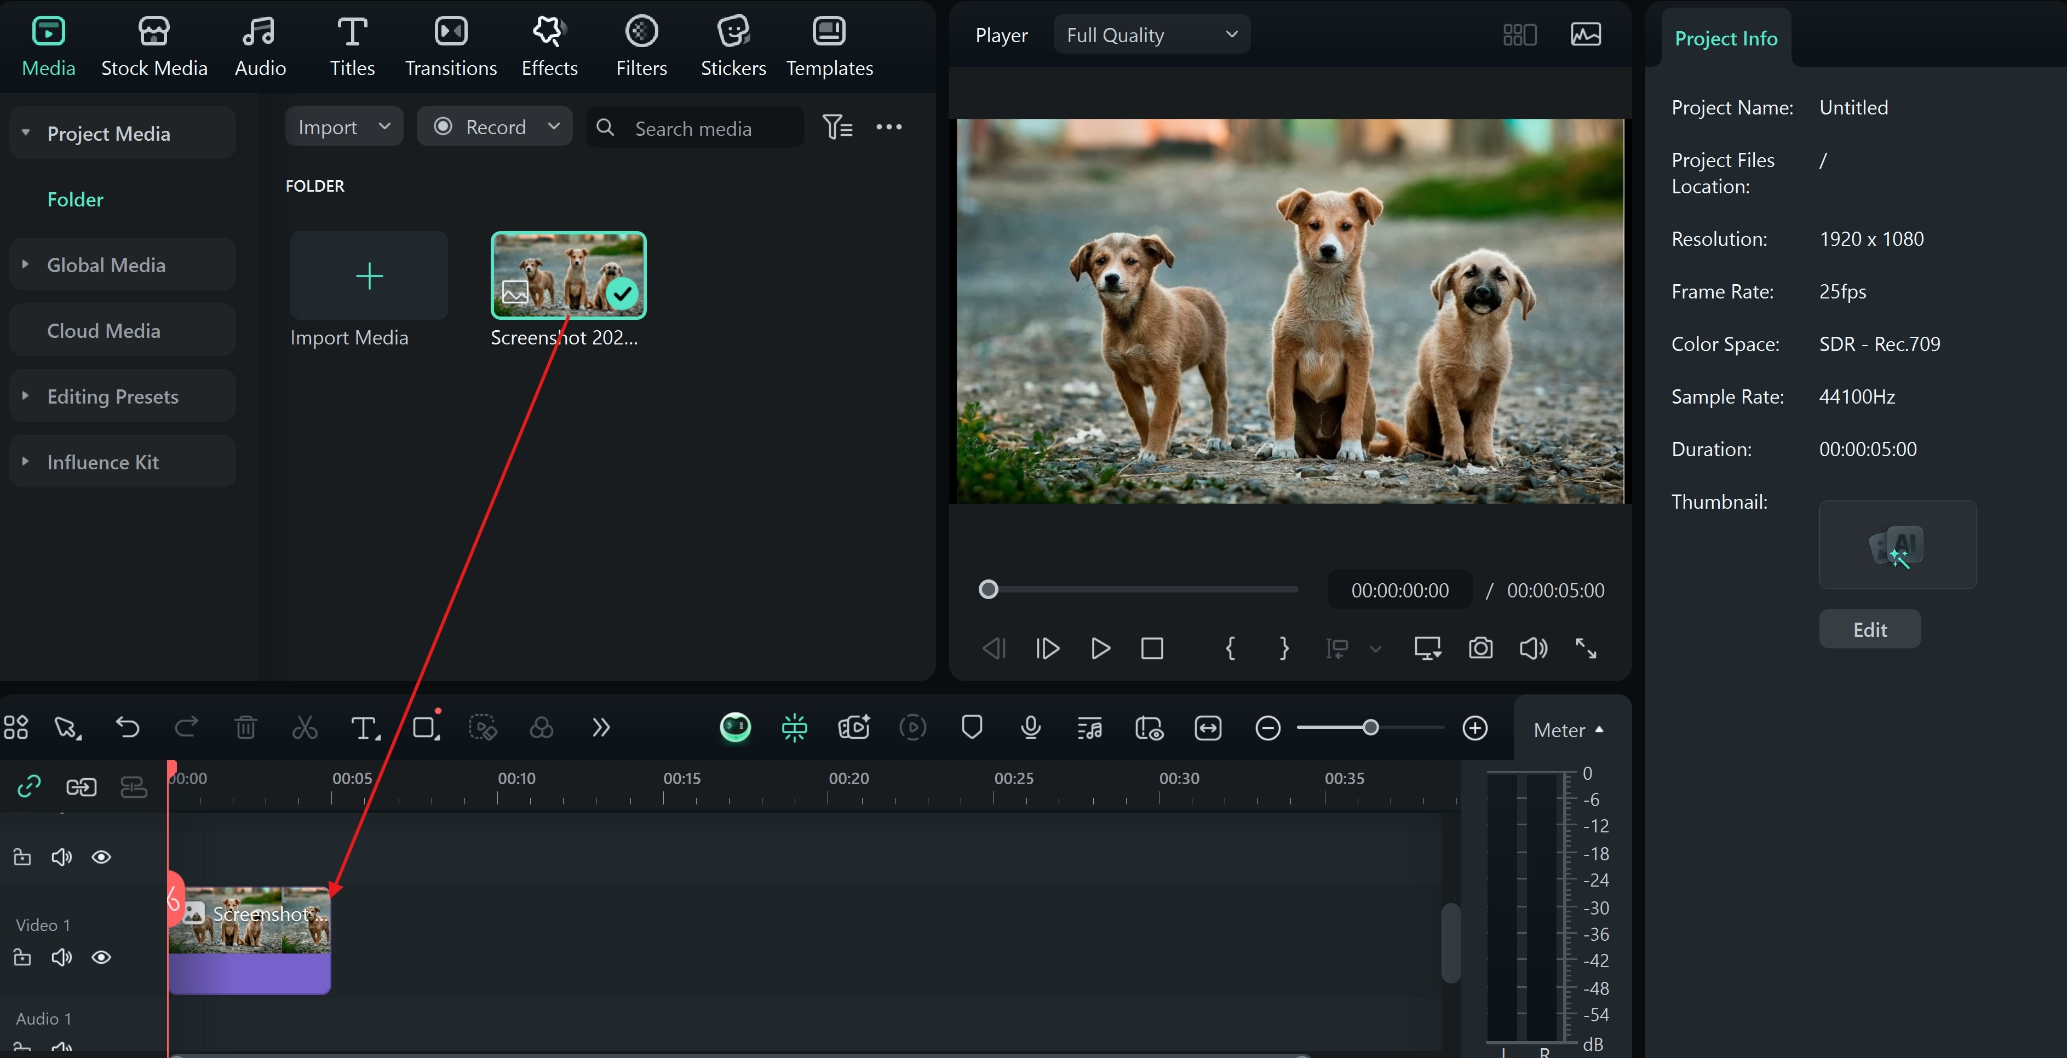Toggle the timeline link clips icon
Image resolution: width=2067 pixels, height=1058 pixels.
(x=29, y=786)
